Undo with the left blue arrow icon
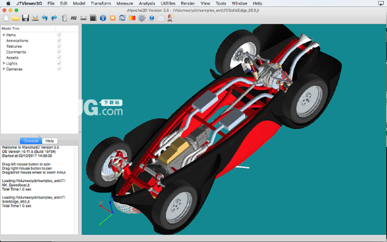This screenshot has height=242, width=387. [x=45, y=18]
